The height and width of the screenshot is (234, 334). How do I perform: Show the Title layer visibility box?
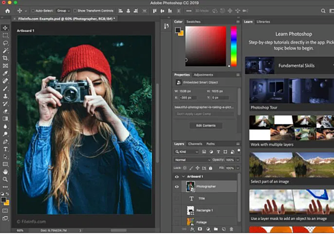(x=176, y=198)
